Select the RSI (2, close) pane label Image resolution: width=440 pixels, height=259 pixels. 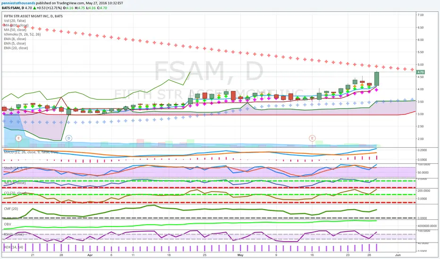tap(14, 235)
